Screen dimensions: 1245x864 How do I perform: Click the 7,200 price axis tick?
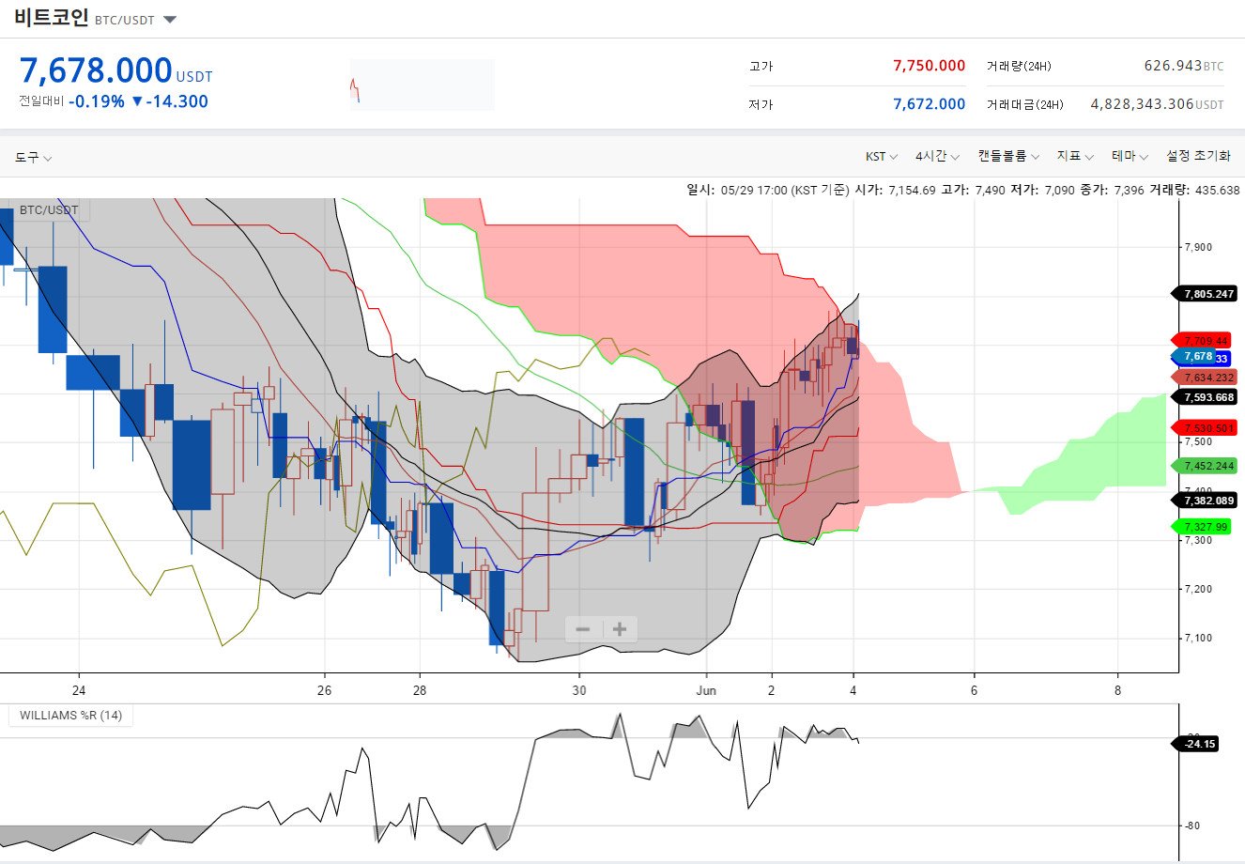click(1198, 590)
